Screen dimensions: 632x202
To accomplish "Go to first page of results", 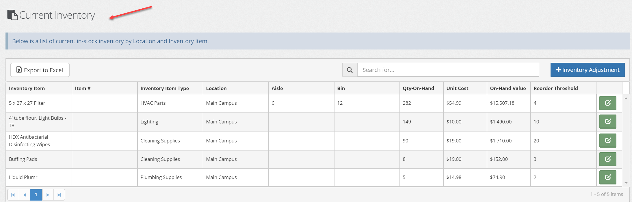I will click(13, 195).
